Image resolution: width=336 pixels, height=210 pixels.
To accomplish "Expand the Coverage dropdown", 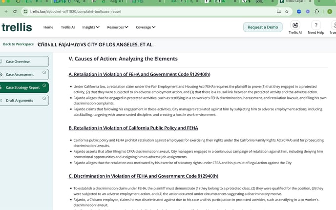I will (146, 27).
